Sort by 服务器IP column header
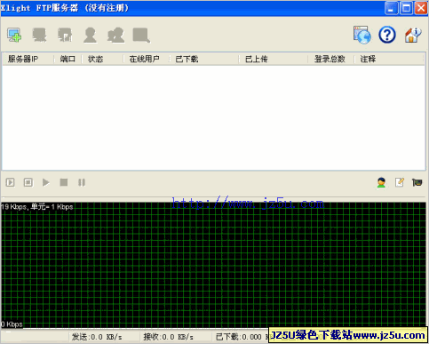This screenshot has height=344, width=429. (28, 59)
